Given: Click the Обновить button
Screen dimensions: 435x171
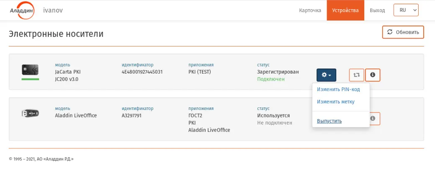Looking at the screenshot, I should click(403, 32).
